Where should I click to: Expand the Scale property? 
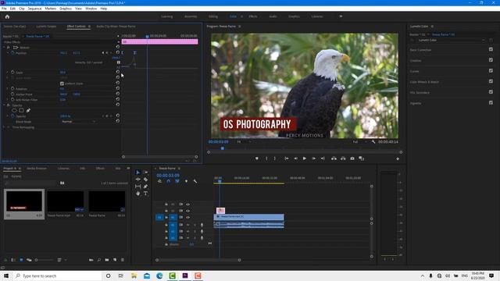[8, 73]
